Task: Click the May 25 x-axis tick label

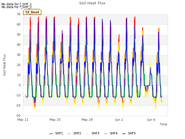Action: (55, 120)
